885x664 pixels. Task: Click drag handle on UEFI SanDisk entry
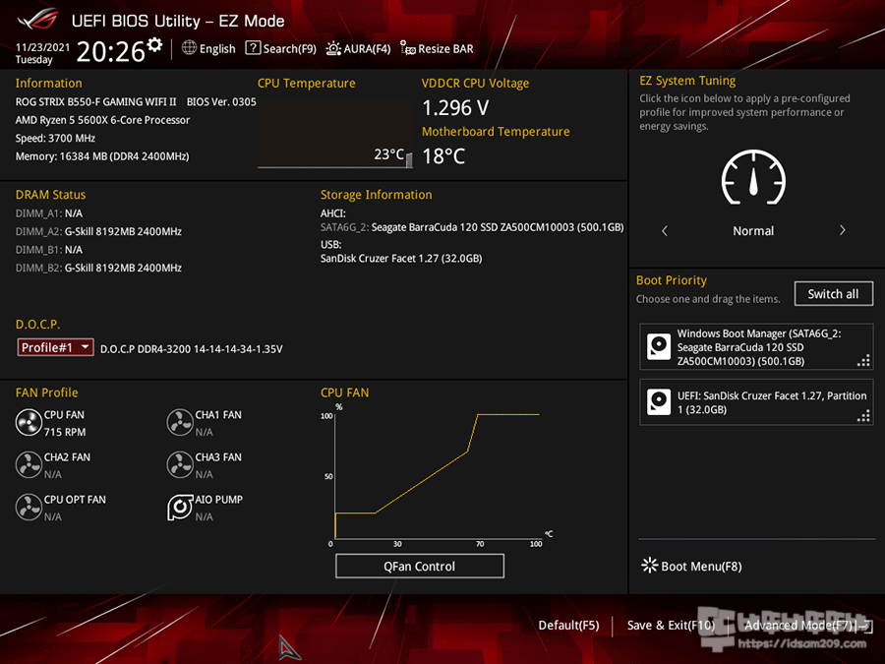pyautogui.click(x=863, y=416)
